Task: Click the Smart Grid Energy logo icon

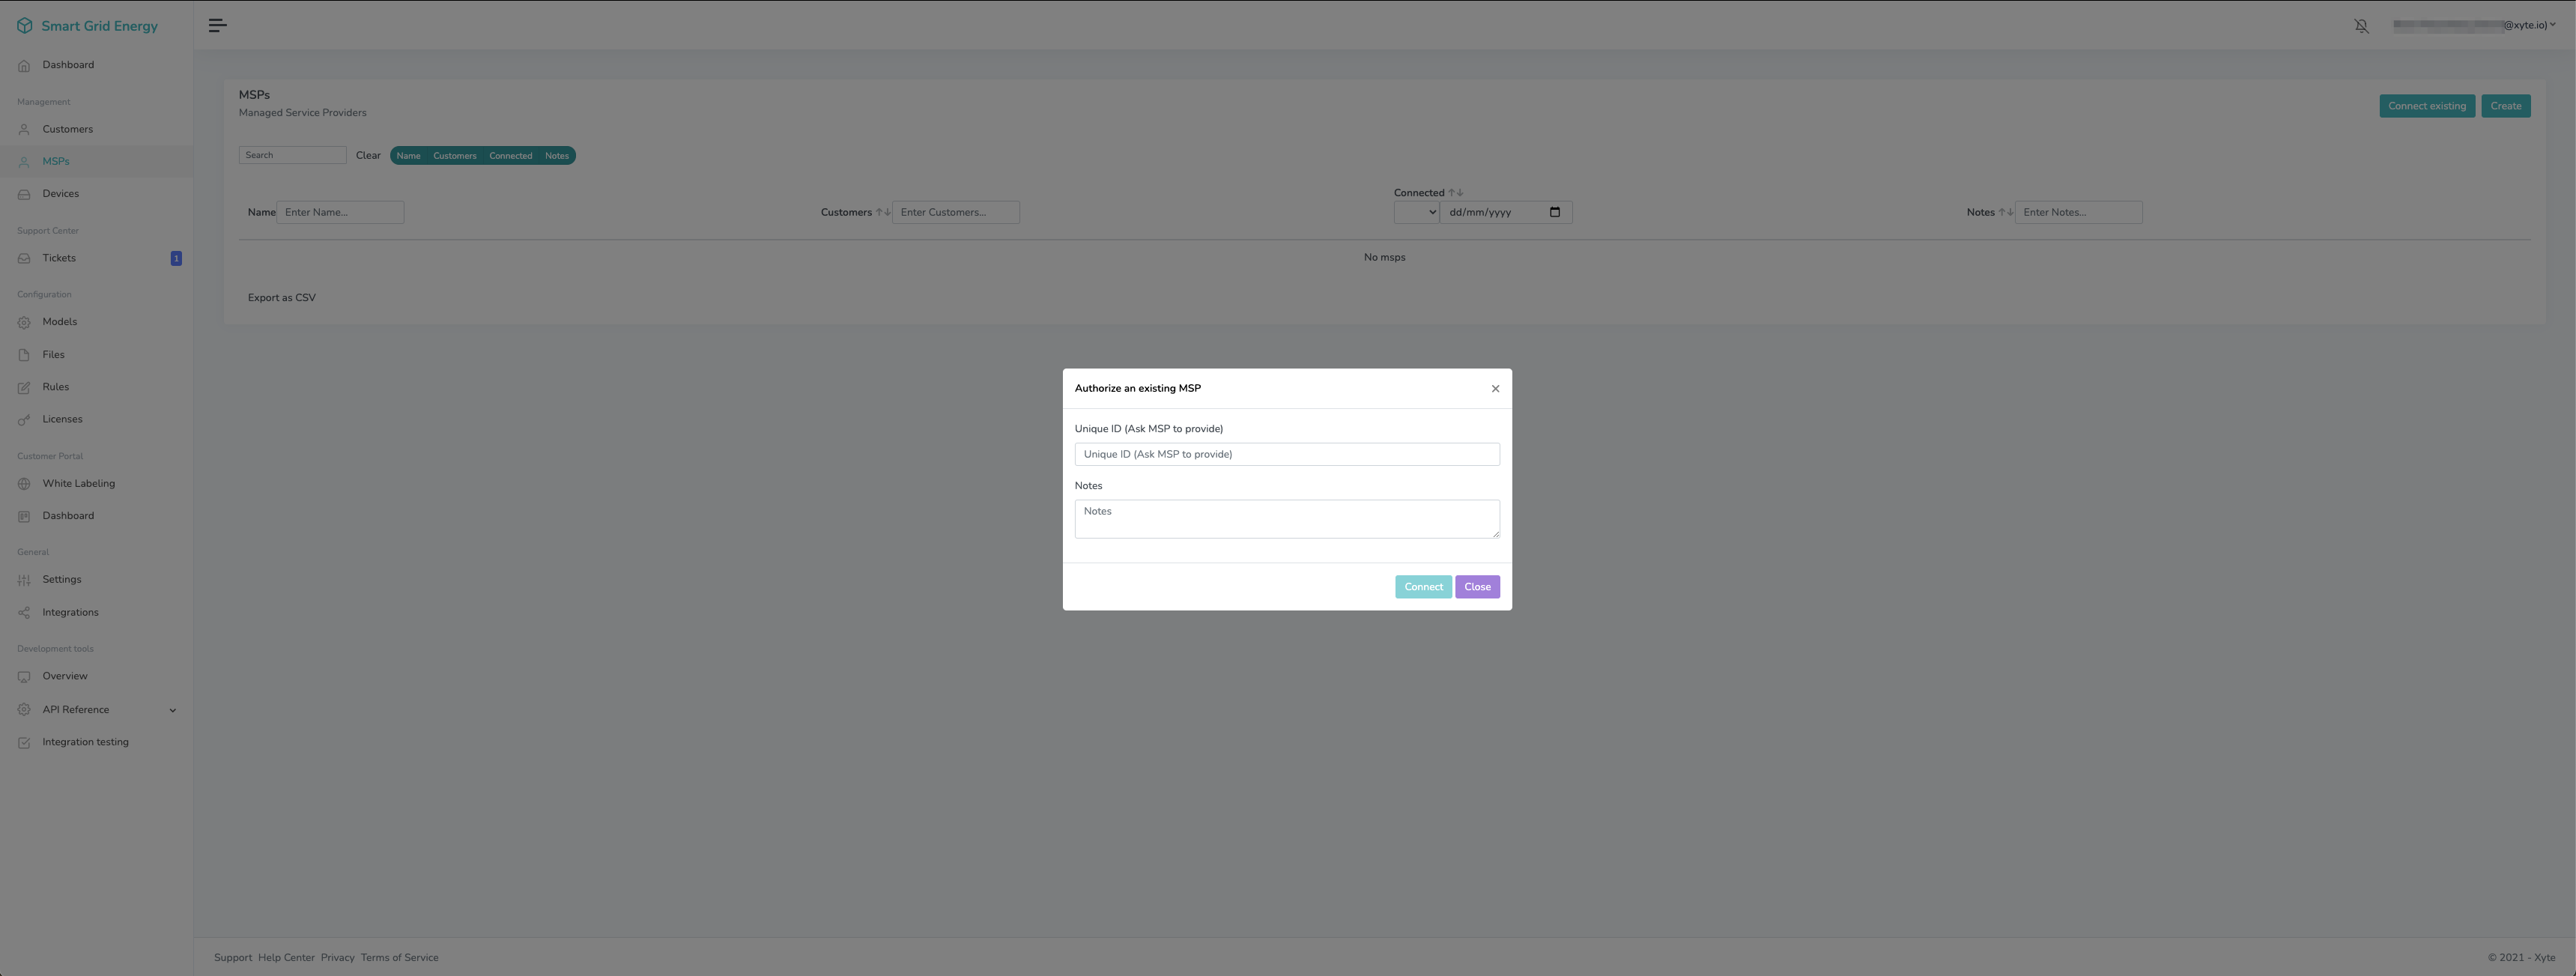Action: (24, 26)
